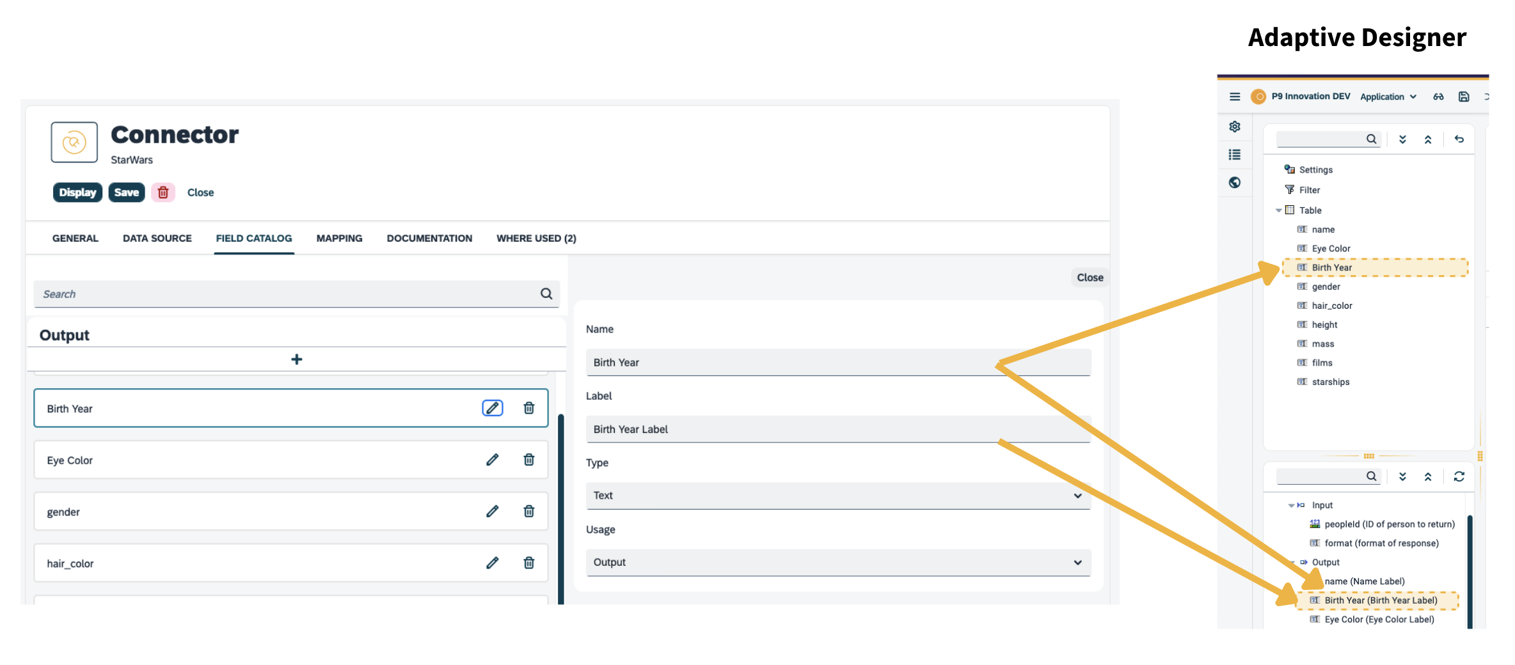Open the Type dropdown showing Text

point(1078,495)
